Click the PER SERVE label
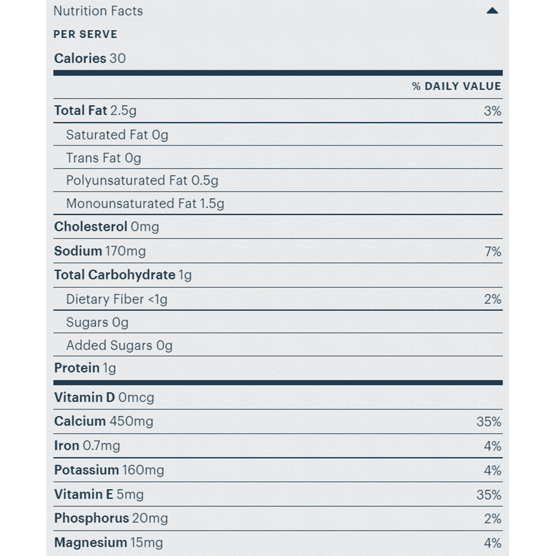The image size is (556, 556). coord(86,34)
